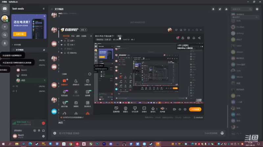Viewport: 263px width, 147px height.
Task: Toggle the member list icon in header
Action: [226, 9]
